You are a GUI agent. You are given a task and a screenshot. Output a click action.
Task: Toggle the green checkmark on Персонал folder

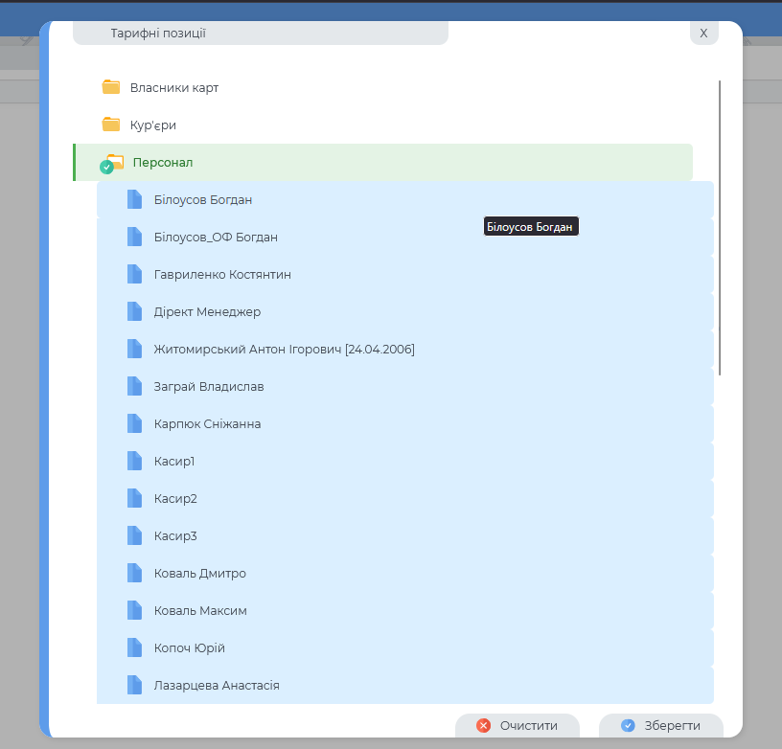[x=106, y=168]
